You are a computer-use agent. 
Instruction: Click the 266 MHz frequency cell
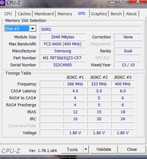coord(75,84)
